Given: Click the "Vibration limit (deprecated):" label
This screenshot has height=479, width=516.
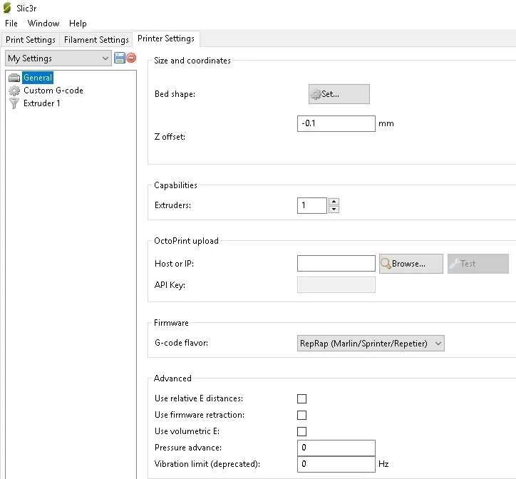Looking at the screenshot, I should (x=207, y=464).
